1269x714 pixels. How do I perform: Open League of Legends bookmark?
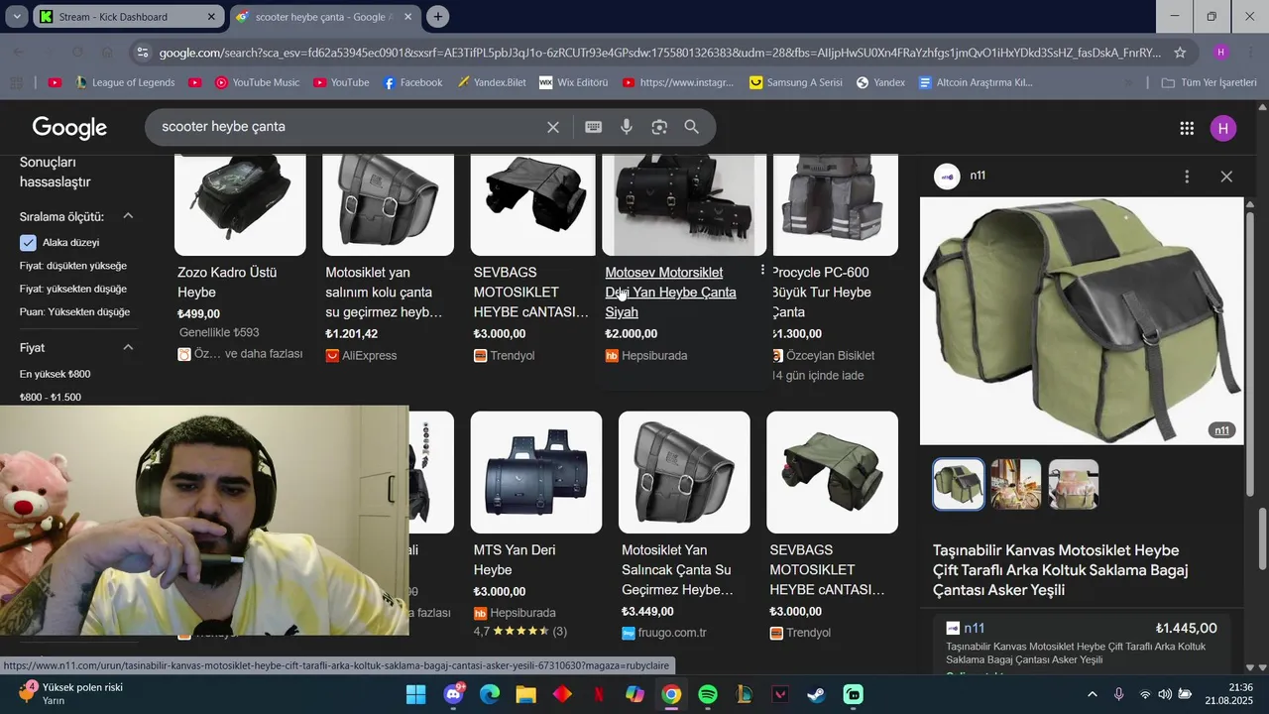(124, 82)
